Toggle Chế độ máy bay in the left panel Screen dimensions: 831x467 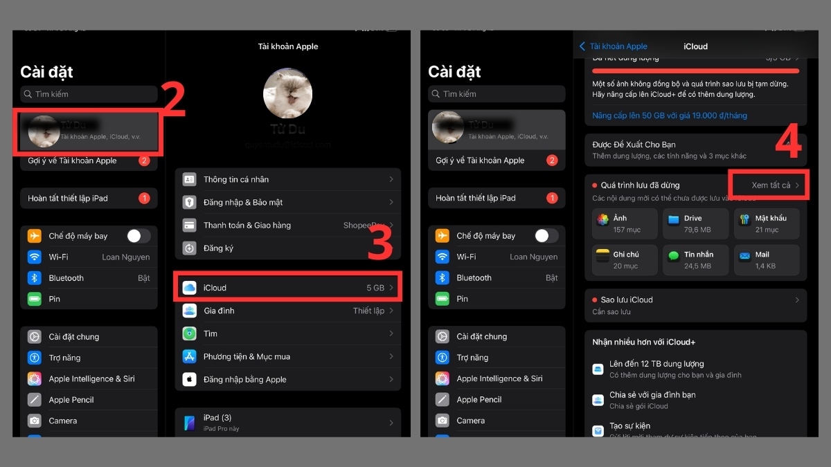click(x=137, y=235)
